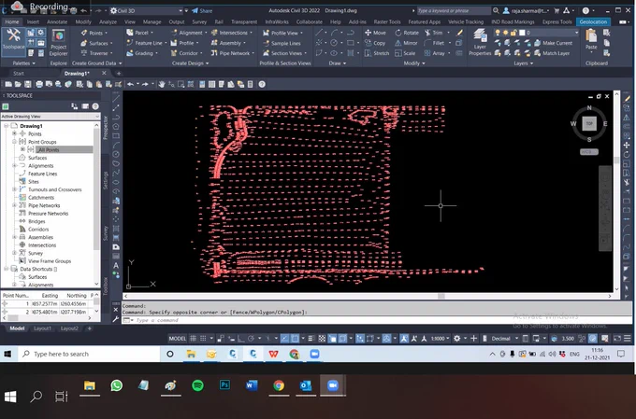This screenshot has width=636, height=419.
Task: Click the Windows search box
Action: pyautogui.click(x=89, y=354)
